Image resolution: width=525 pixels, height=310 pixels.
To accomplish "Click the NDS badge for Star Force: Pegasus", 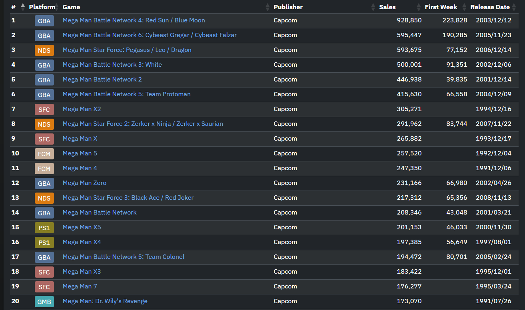I will [44, 50].
